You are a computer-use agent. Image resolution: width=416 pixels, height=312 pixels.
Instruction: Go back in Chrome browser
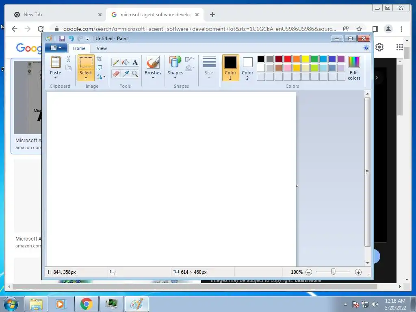coord(15,29)
